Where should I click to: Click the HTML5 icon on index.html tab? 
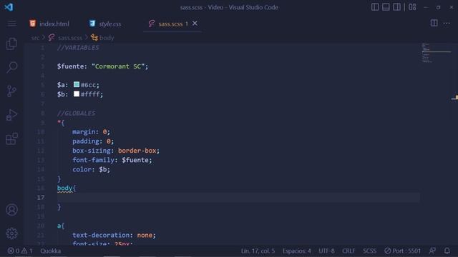click(x=33, y=24)
